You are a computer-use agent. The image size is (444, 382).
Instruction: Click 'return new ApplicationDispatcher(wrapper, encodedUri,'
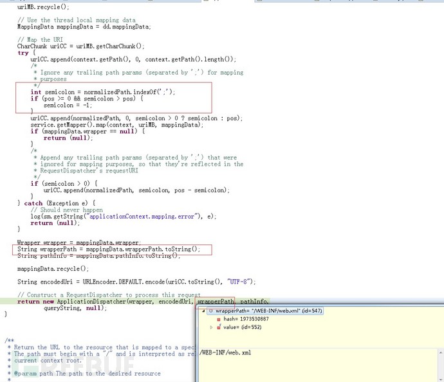106,302
